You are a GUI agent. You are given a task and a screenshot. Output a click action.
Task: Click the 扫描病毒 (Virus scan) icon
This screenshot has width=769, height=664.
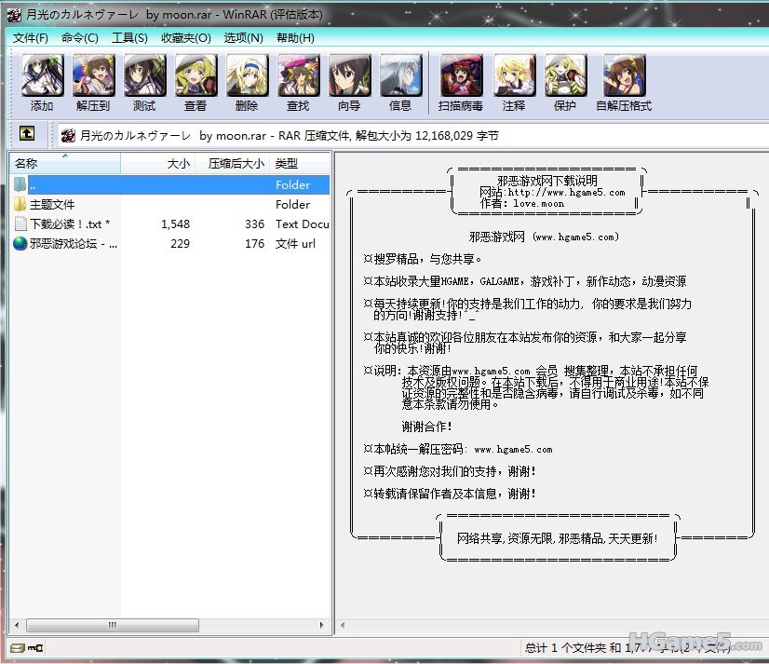[x=461, y=75]
